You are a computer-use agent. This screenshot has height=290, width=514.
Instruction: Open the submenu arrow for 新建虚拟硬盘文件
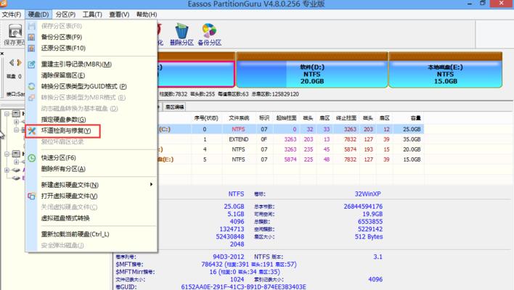(x=151, y=185)
